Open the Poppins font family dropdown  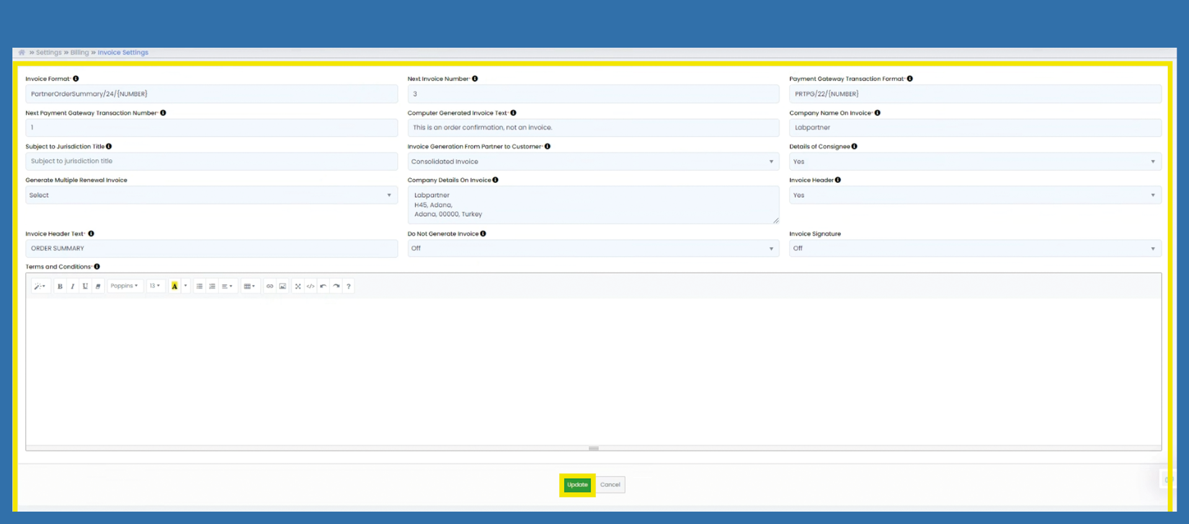tap(125, 286)
